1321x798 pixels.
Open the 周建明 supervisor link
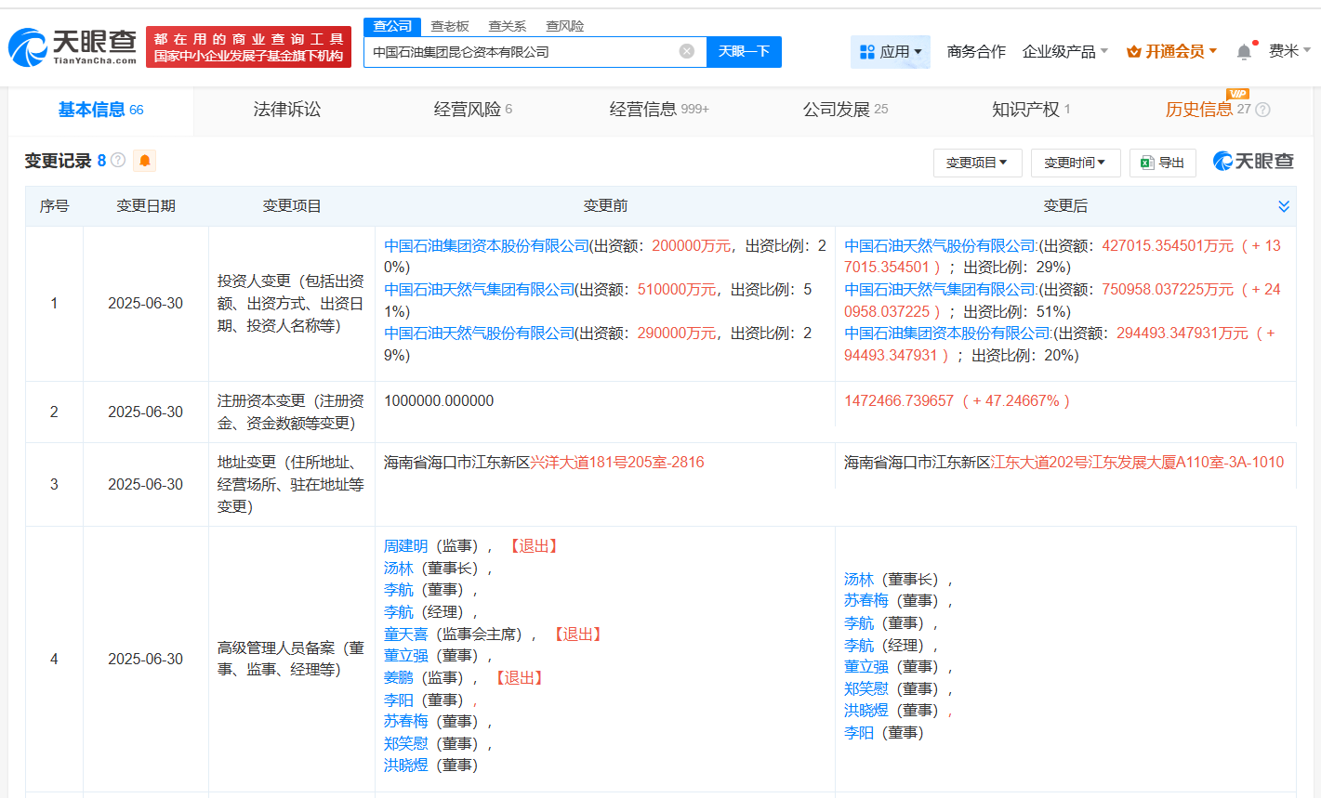405,546
